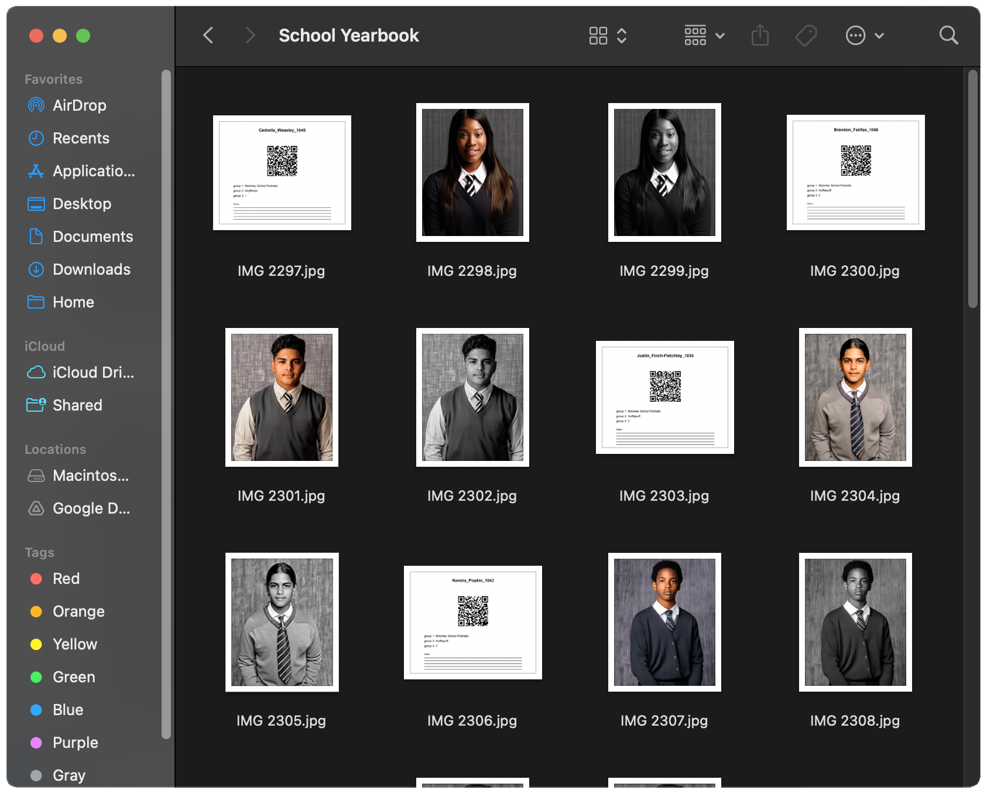Select the Desktop sidebar icon
This screenshot has width=987, height=793.
36,204
